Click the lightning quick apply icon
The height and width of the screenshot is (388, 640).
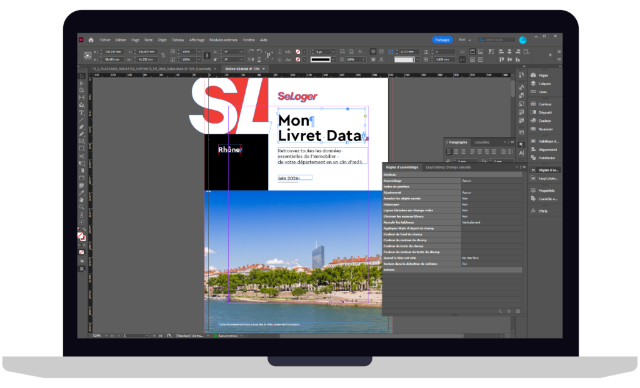pos(550,55)
